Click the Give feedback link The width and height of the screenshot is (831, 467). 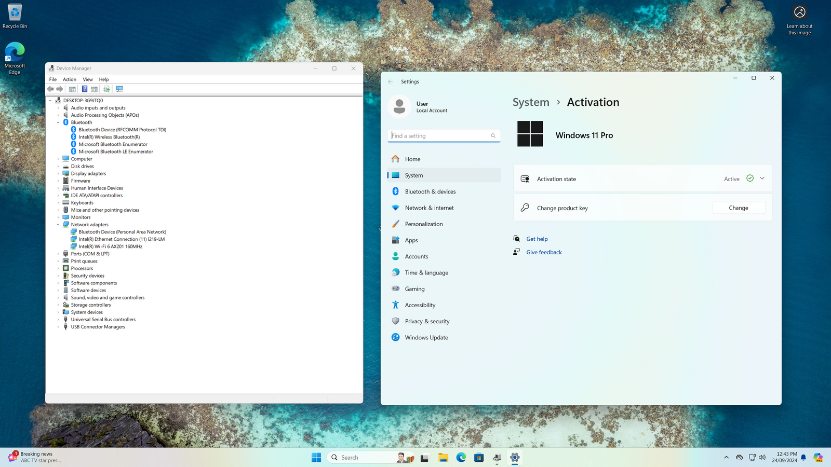pyautogui.click(x=544, y=252)
